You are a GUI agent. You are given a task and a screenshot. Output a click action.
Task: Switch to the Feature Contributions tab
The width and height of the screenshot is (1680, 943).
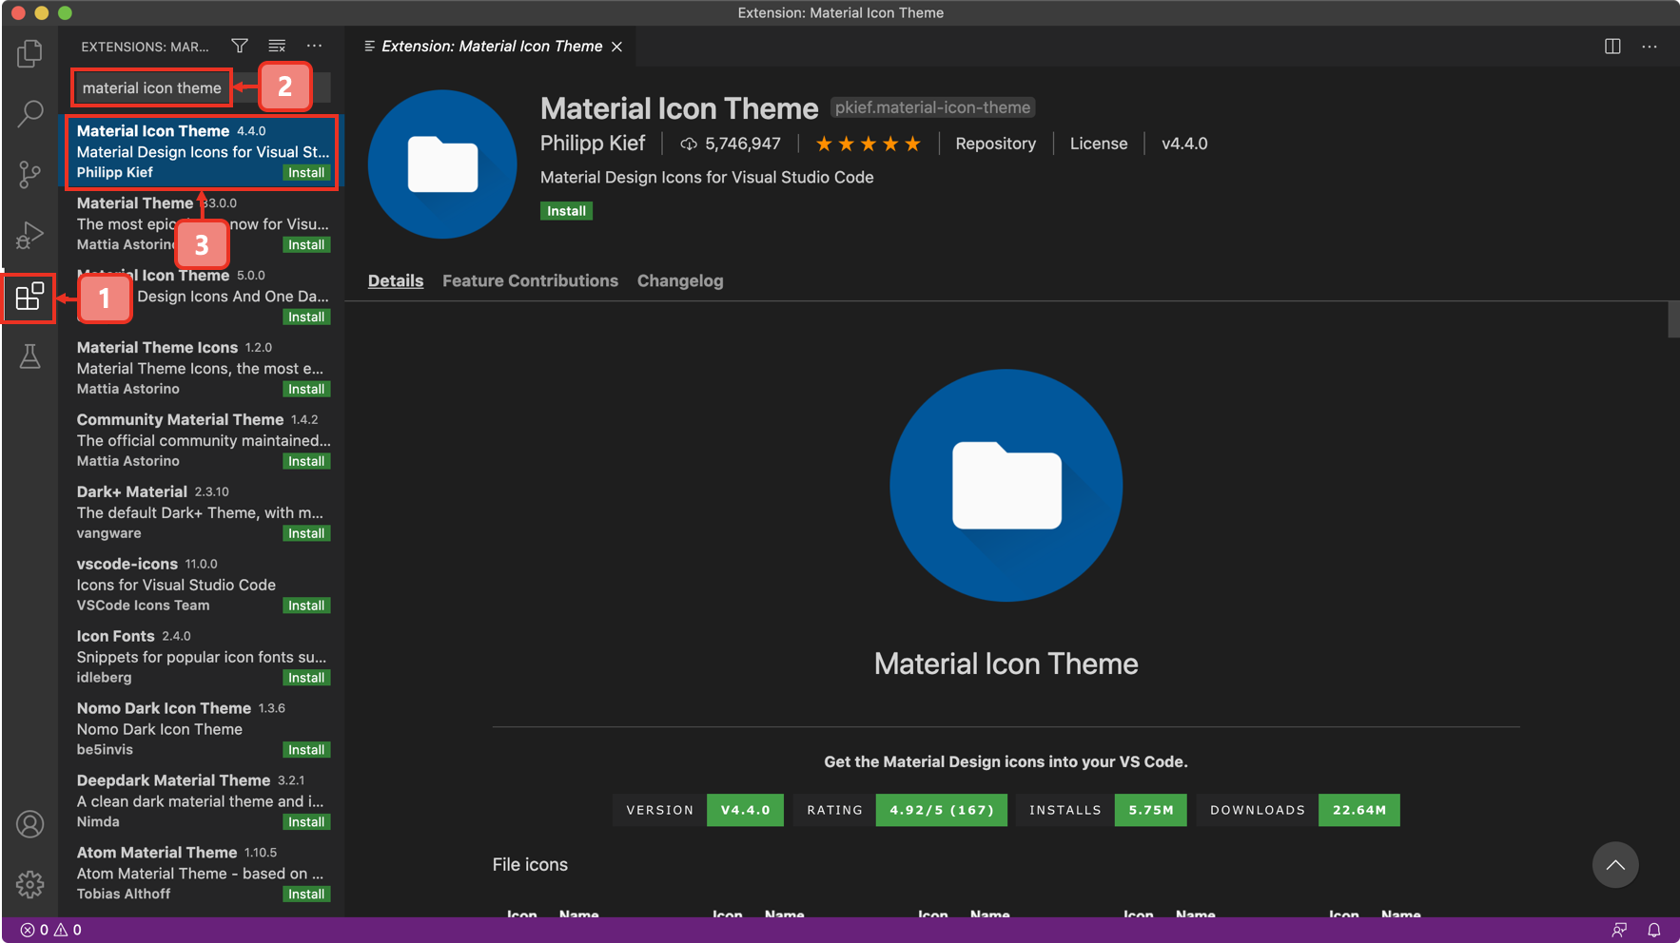pos(530,280)
